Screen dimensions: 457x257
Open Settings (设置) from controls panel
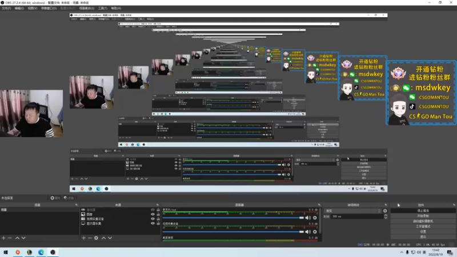tap(423, 232)
